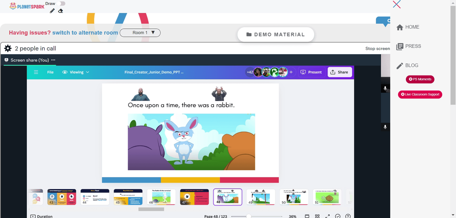Click Stop screen share text
This screenshot has height=218, width=456.
click(x=378, y=49)
